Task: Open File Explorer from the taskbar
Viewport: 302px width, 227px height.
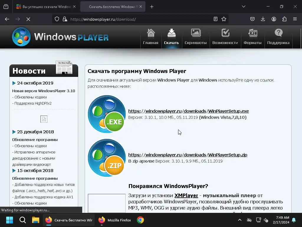Action: tap(36, 220)
